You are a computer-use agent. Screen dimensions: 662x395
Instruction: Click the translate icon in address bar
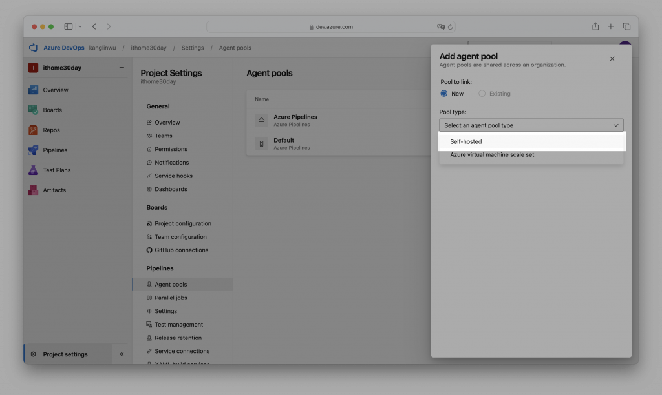(x=441, y=26)
